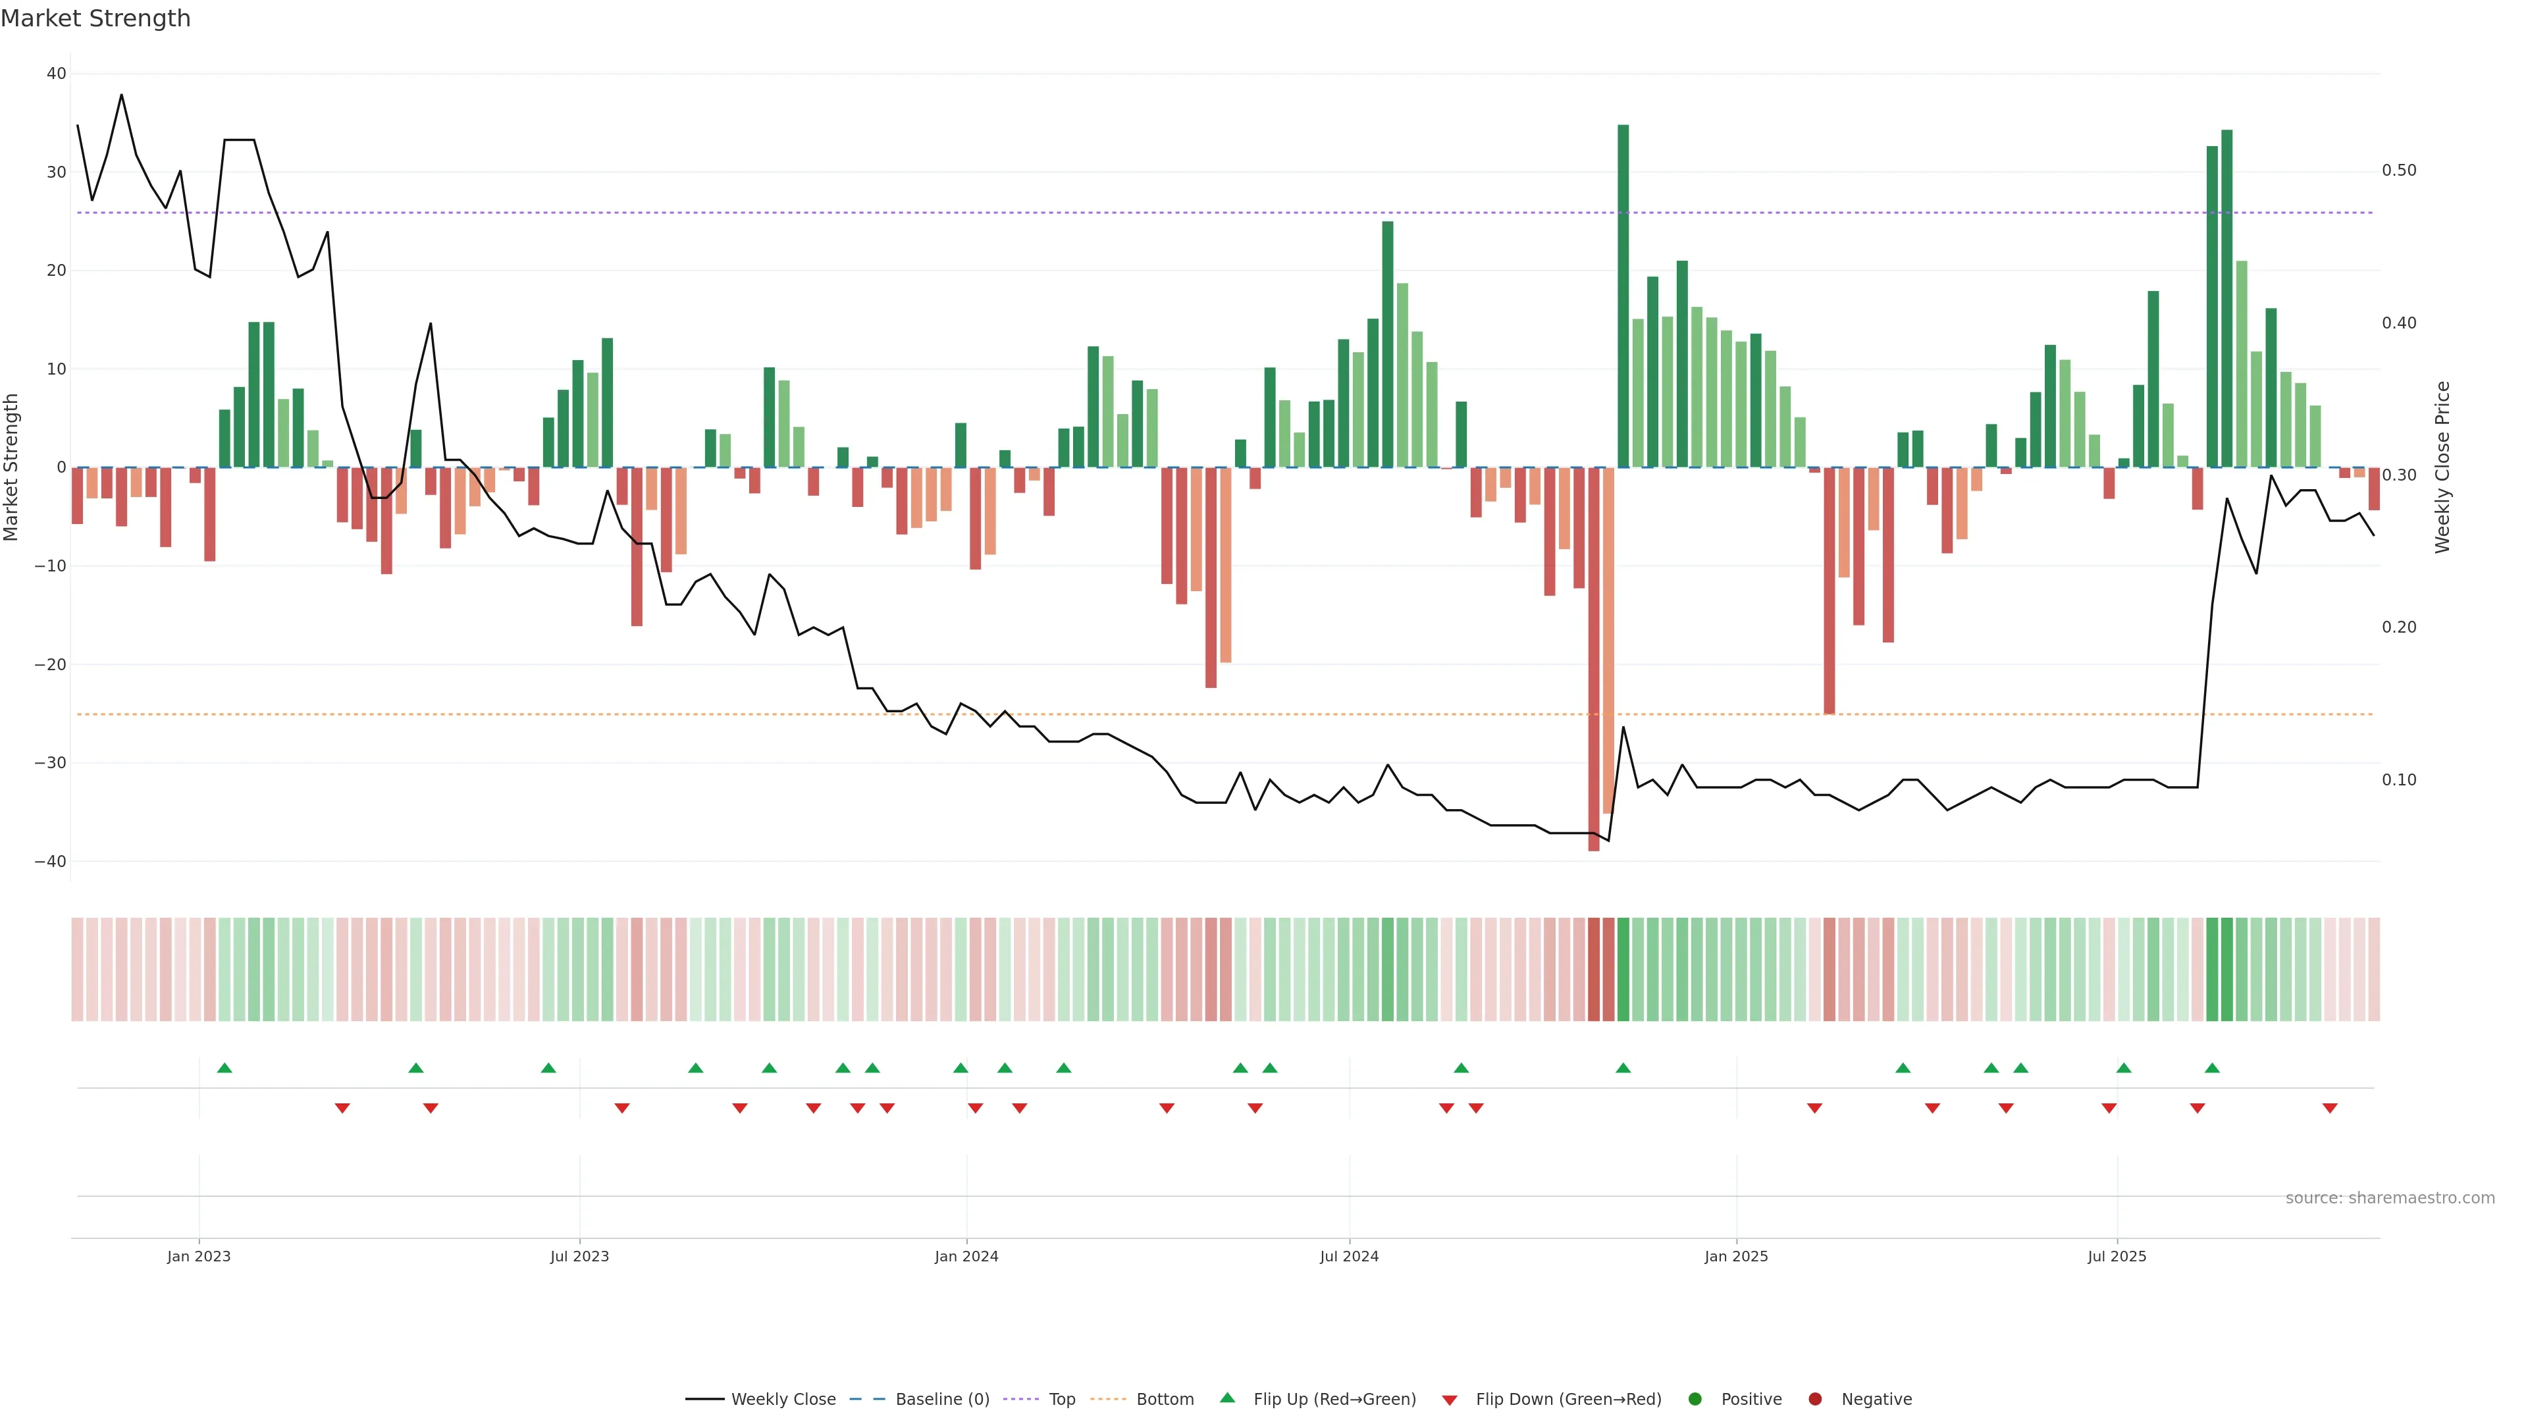
Task: Click the red Flip Down triangle legend icon
Action: [x=1450, y=1400]
